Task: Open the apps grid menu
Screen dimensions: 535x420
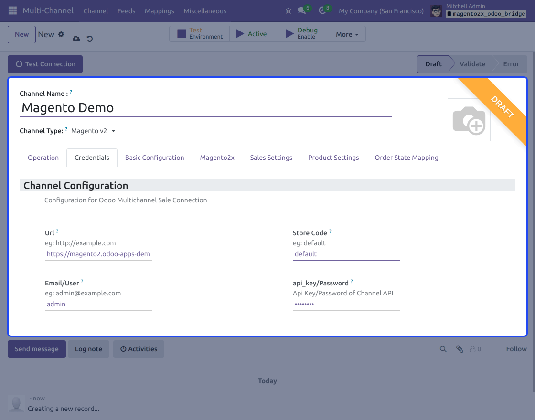Action: coord(12,10)
